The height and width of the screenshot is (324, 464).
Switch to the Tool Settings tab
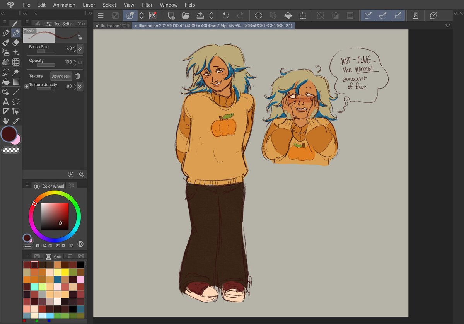coord(59,24)
